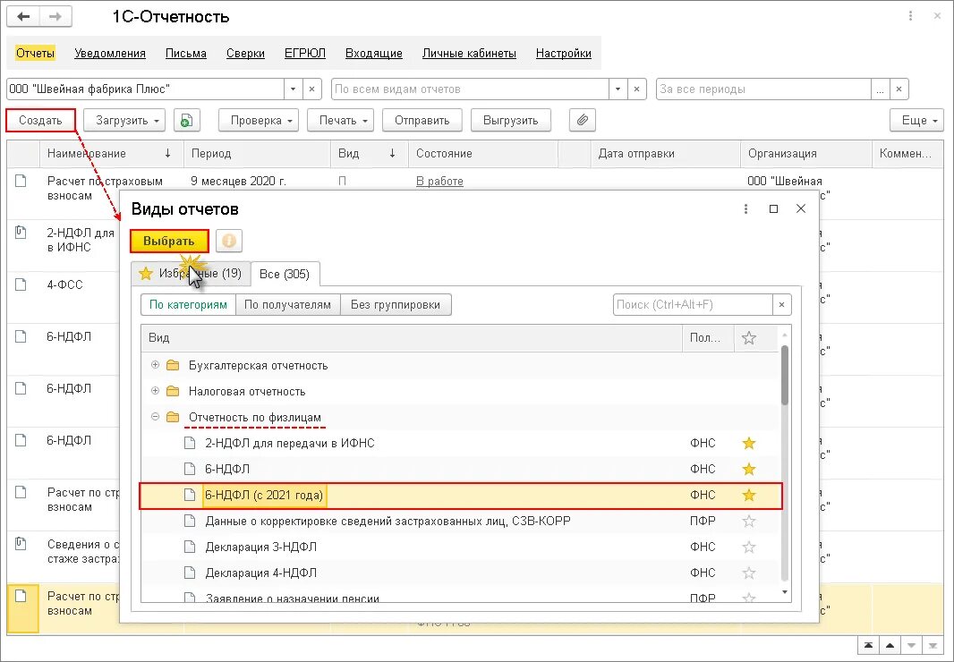Open the ЕГРЮЛ section
The width and height of the screenshot is (954, 662).
pos(305,54)
